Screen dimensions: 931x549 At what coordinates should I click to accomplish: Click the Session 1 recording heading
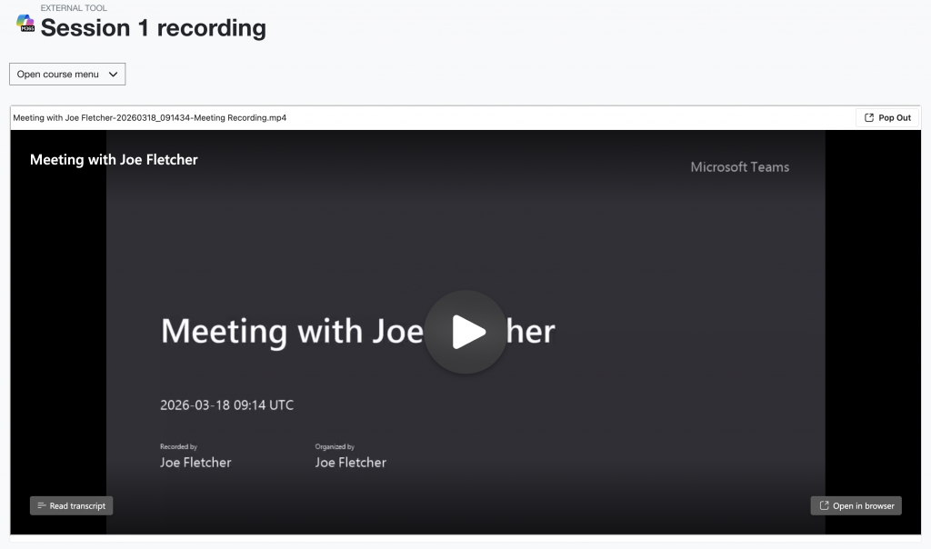pyautogui.click(x=153, y=28)
